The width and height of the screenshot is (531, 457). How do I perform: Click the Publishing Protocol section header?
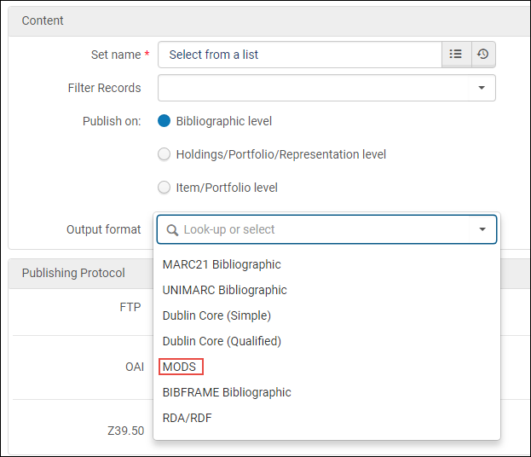click(x=73, y=273)
